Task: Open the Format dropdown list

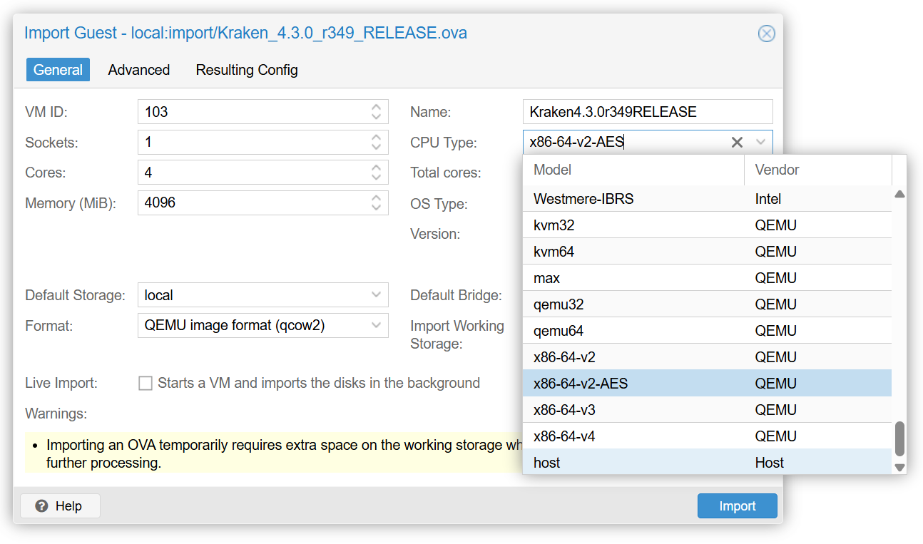Action: (x=376, y=326)
